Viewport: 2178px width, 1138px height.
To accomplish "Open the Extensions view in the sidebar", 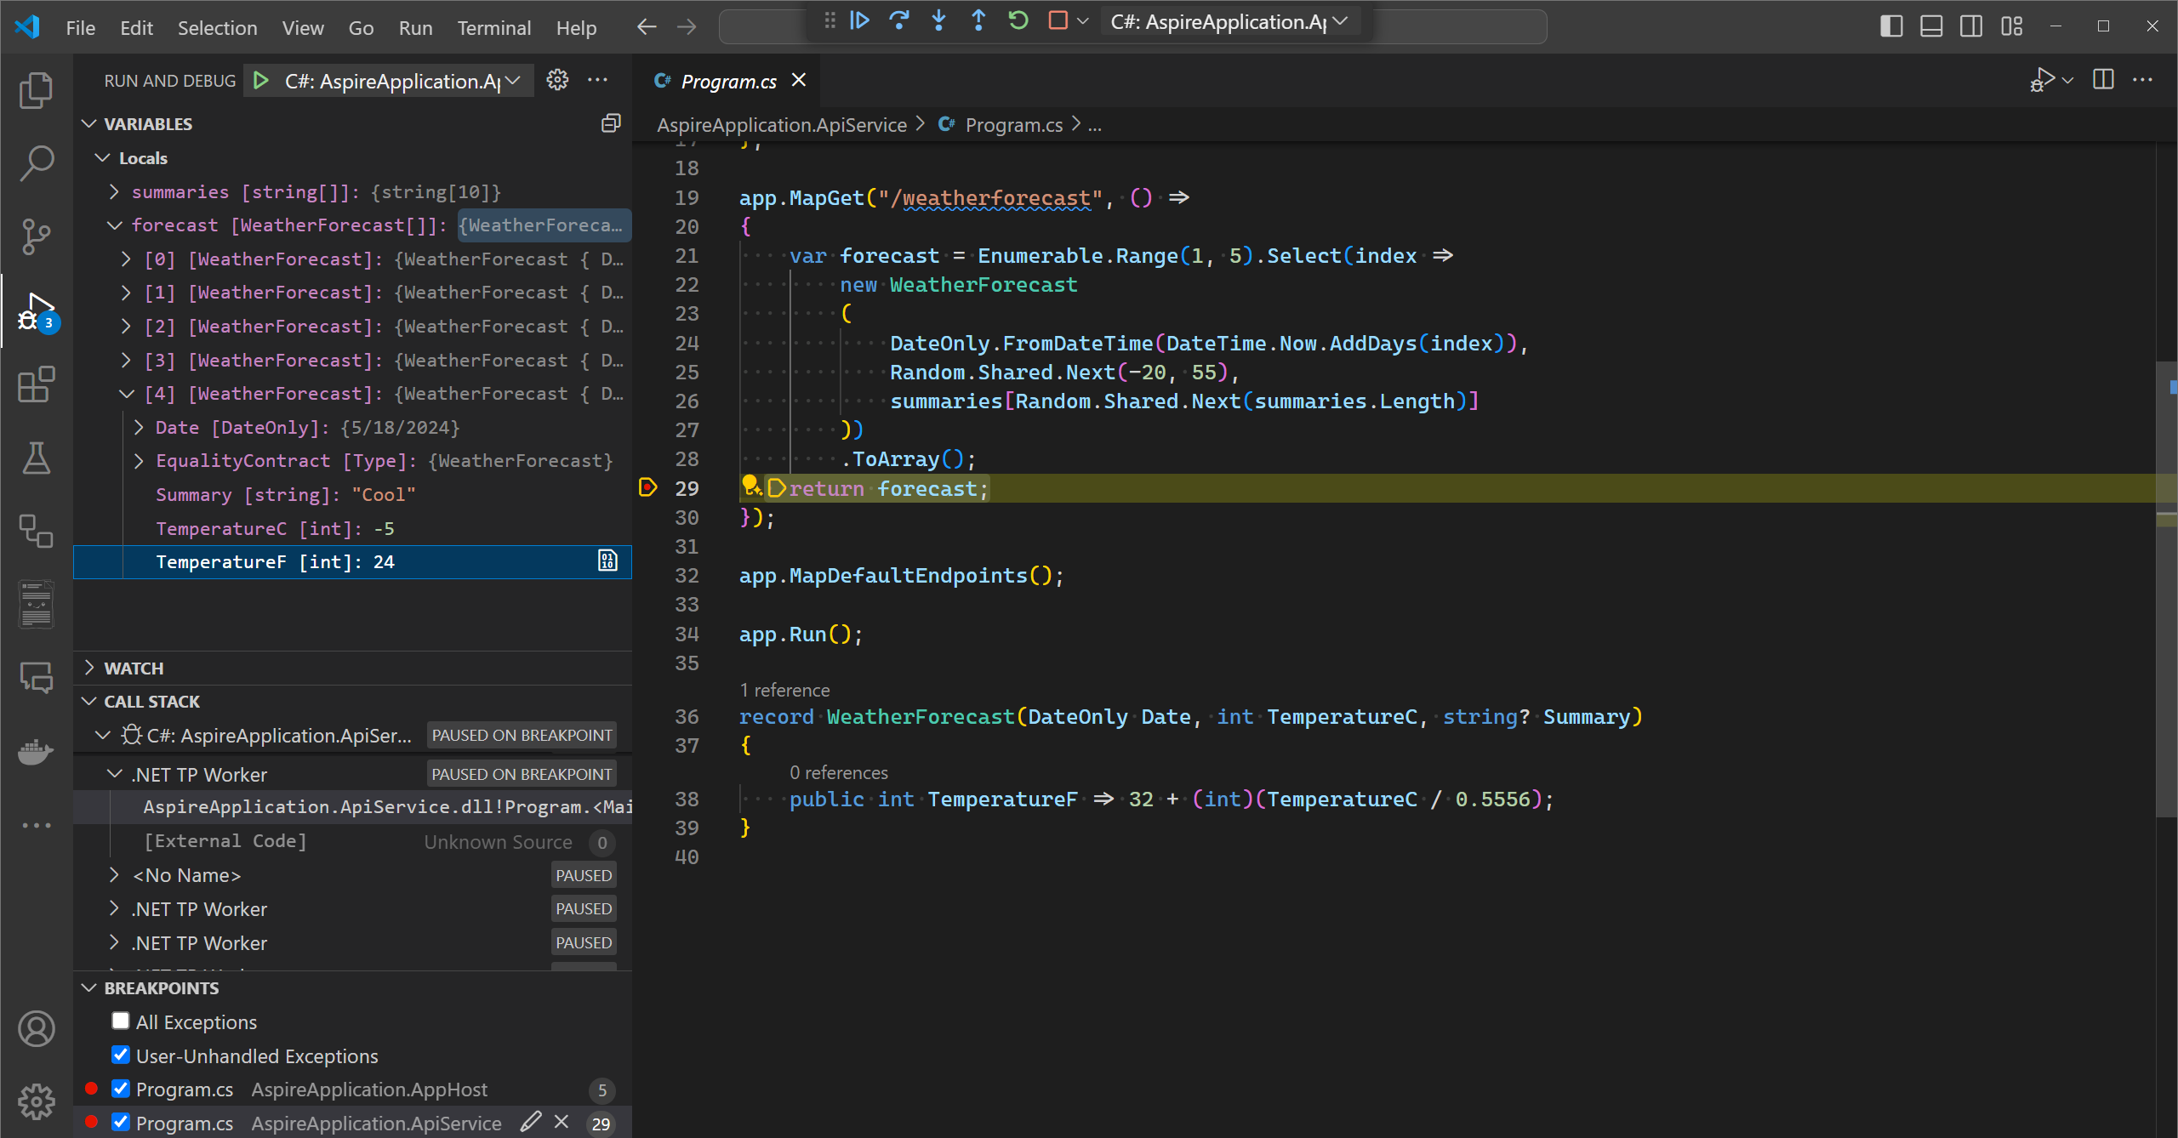I will (36, 385).
